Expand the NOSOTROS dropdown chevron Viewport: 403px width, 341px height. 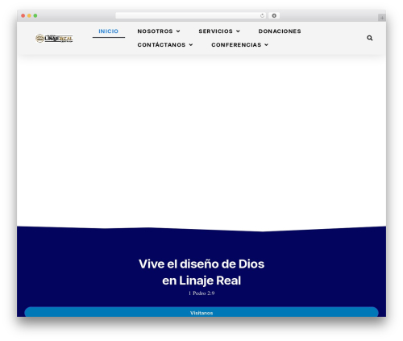[x=178, y=31]
